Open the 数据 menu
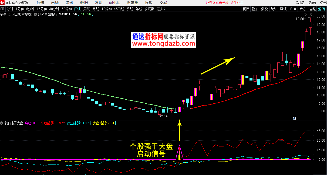The width and height of the screenshot is (327, 175). click(x=84, y=3)
